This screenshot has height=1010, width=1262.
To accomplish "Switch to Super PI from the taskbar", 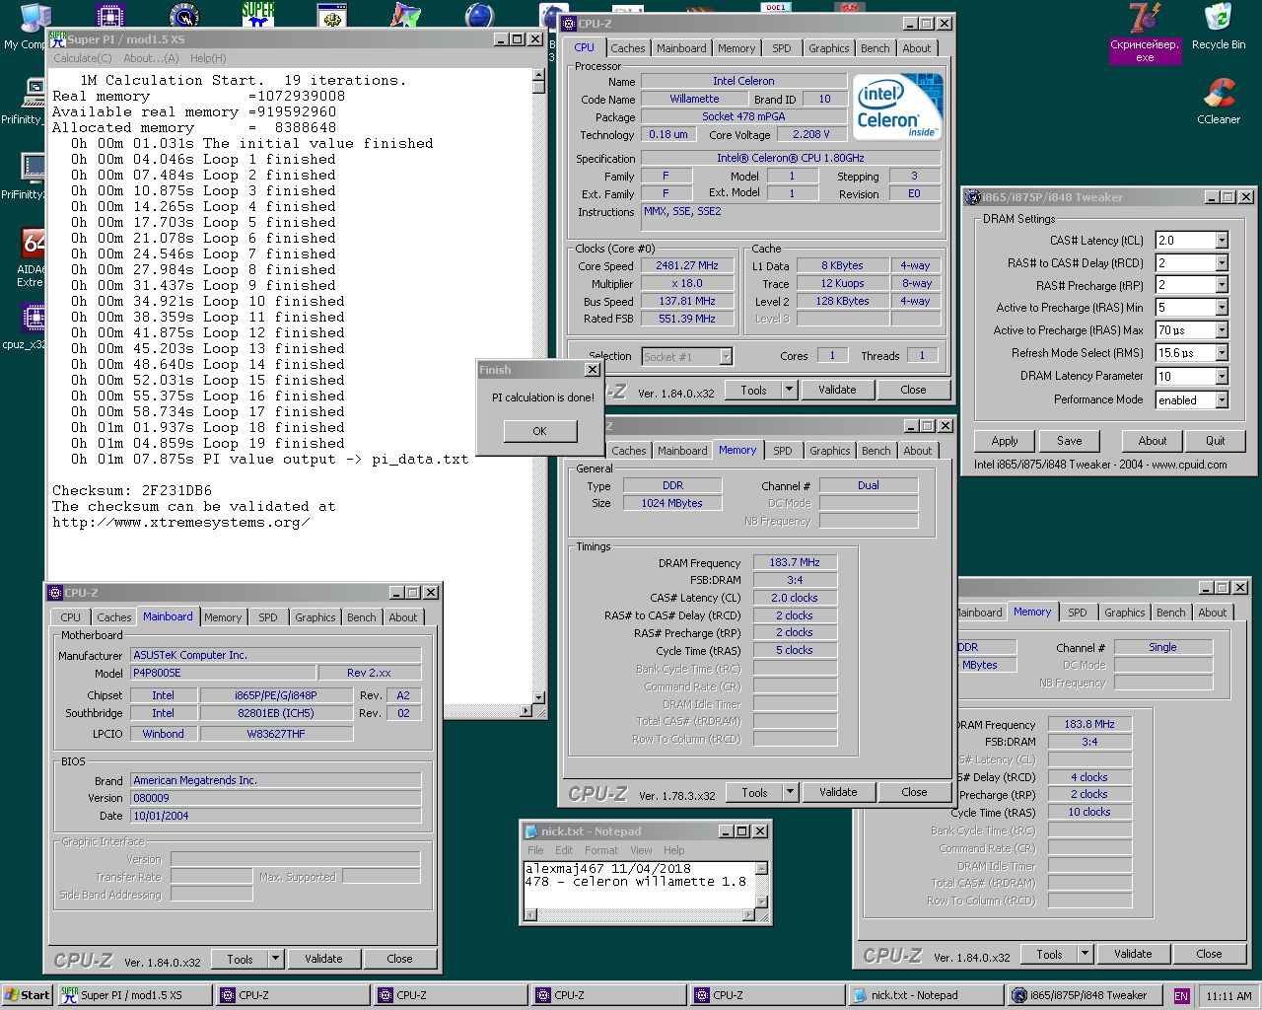I will (134, 995).
